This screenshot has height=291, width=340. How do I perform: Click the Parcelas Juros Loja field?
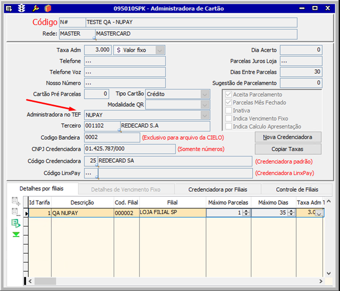[x=301, y=61]
